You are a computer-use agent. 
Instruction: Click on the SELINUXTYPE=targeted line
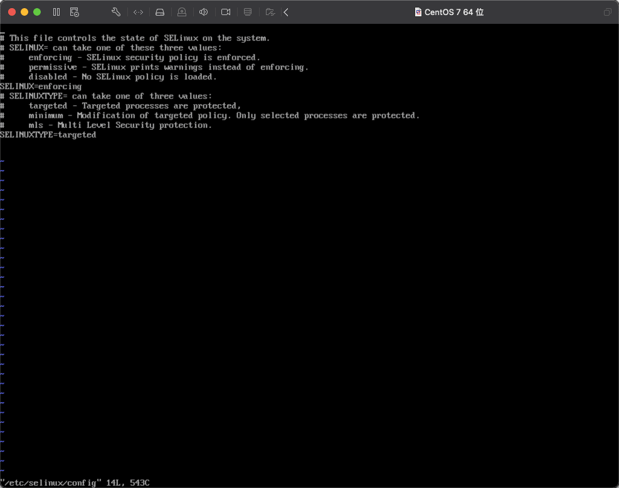coord(48,135)
